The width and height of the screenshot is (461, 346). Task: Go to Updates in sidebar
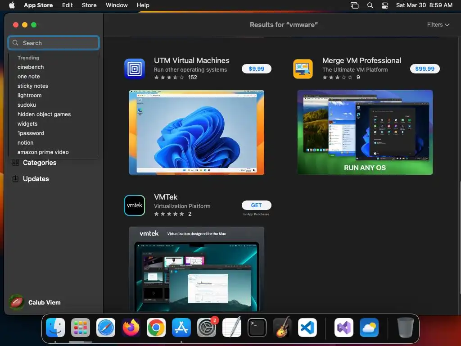36,178
